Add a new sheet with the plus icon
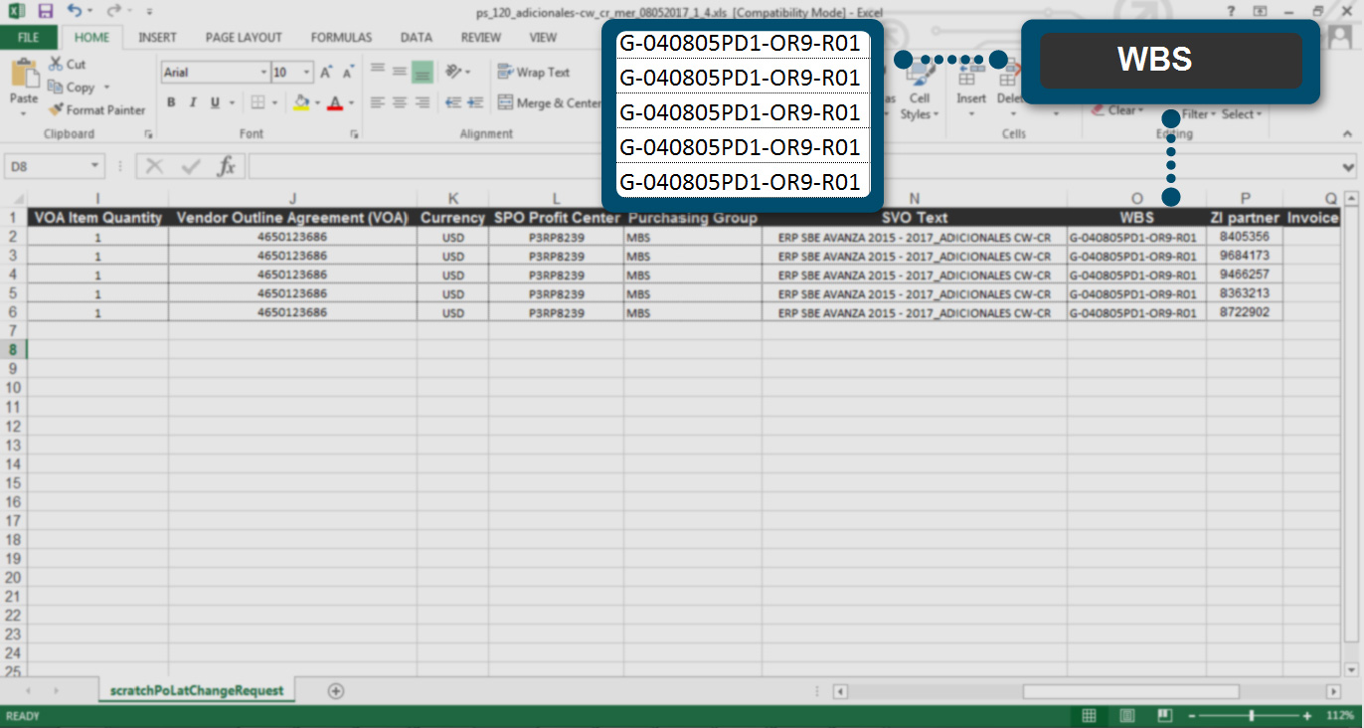This screenshot has height=728, width=1364. pos(336,691)
